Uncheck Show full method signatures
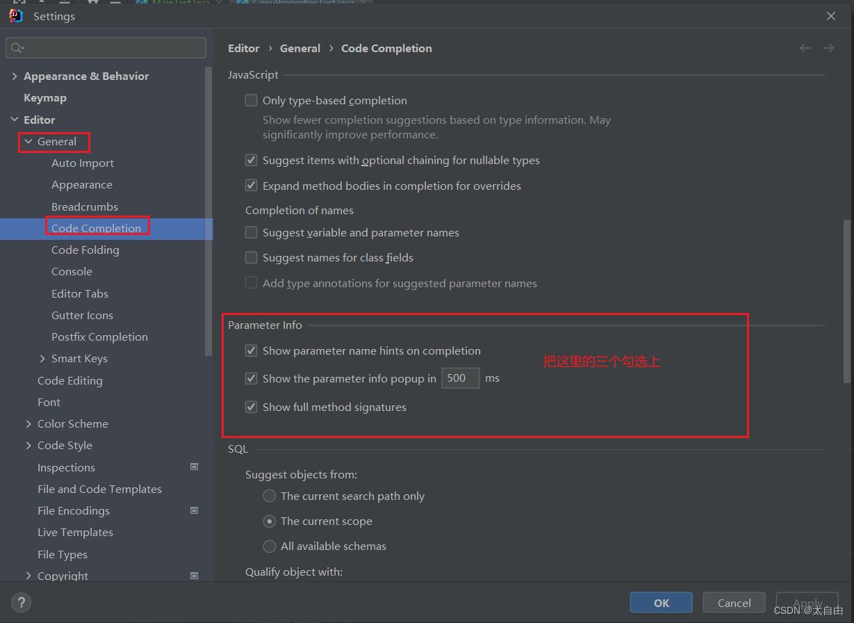This screenshot has height=623, width=854. pyautogui.click(x=252, y=407)
